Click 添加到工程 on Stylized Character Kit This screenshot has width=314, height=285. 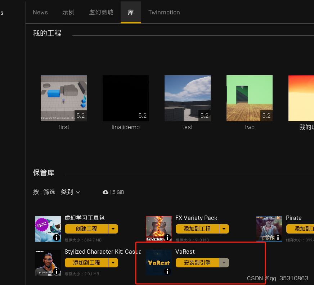(x=87, y=263)
